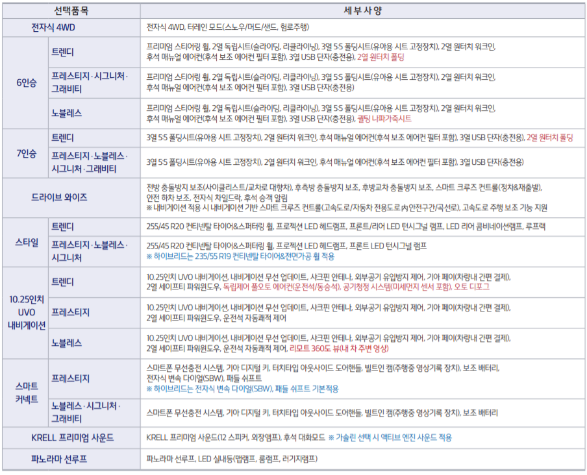The width and height of the screenshot is (587, 475).
Task: Click red '2열 원터치 폴딩' in 7인승 트렌디 row
Action: [x=549, y=138]
